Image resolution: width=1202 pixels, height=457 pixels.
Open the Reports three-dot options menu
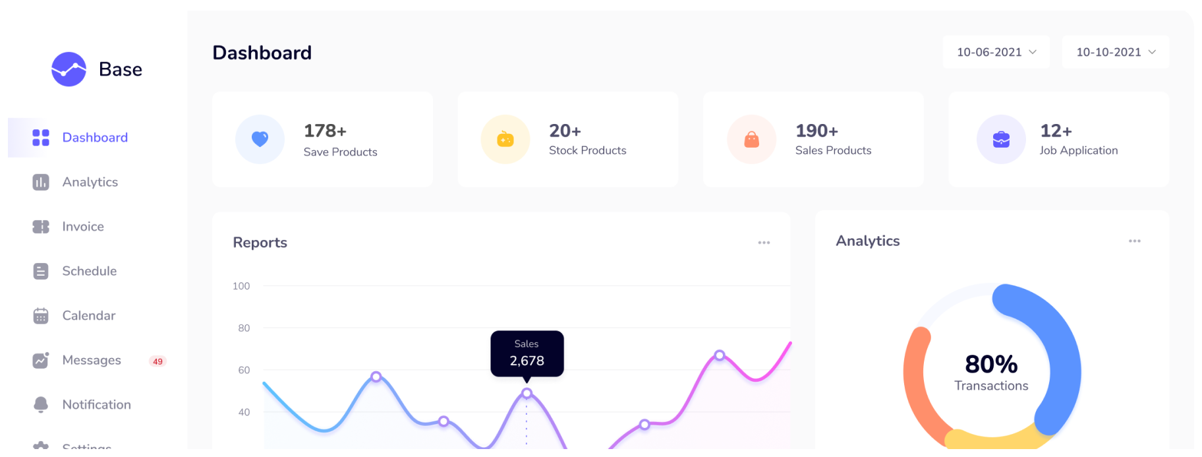[764, 243]
